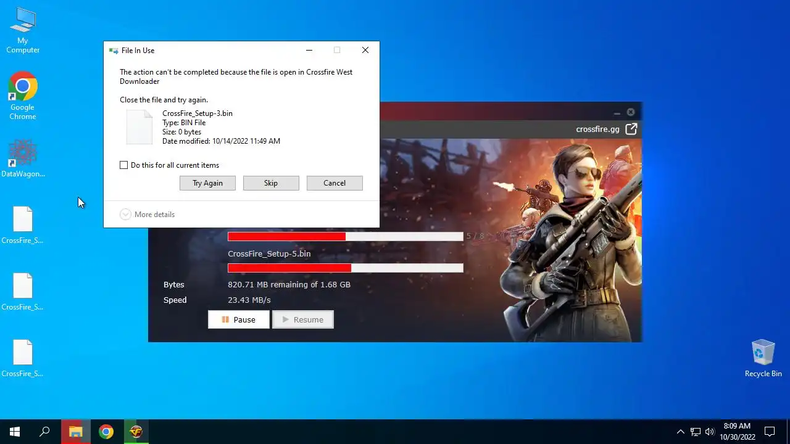This screenshot has height=444, width=790.
Task: Minimize the File In Use dialog
Action: click(x=309, y=50)
